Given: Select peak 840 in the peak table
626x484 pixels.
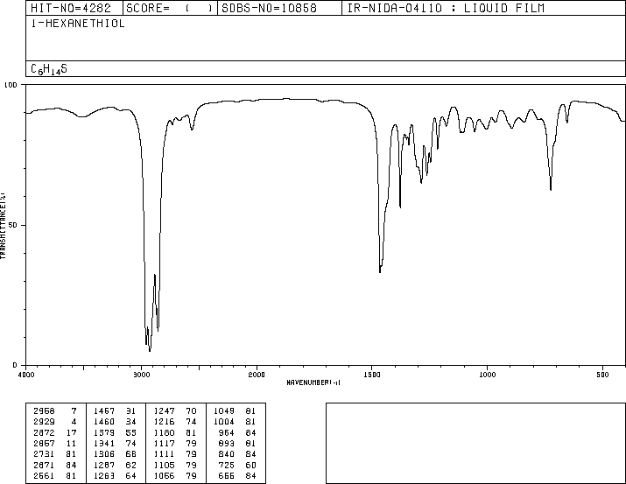Looking at the screenshot, I should click(227, 454).
